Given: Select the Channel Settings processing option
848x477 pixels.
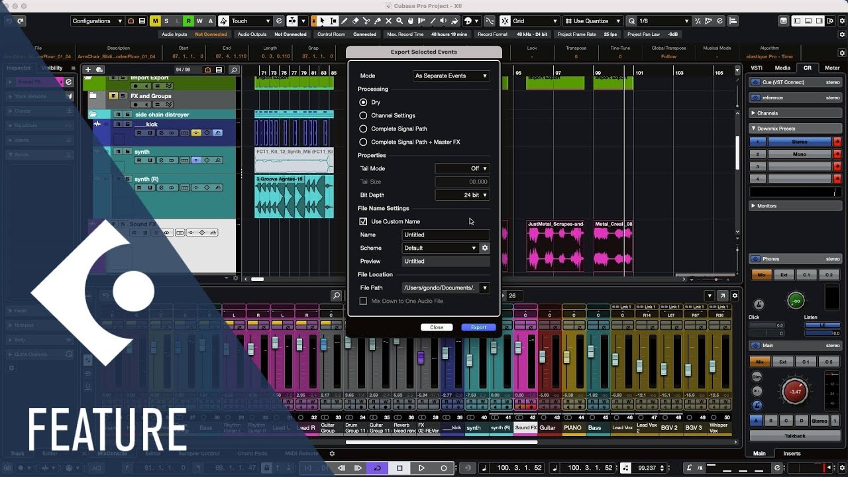Looking at the screenshot, I should click(x=363, y=115).
